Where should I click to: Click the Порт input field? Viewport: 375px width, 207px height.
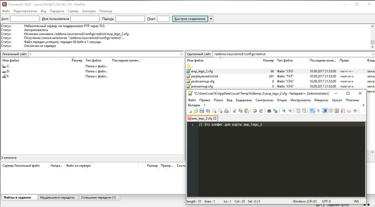coord(163,19)
